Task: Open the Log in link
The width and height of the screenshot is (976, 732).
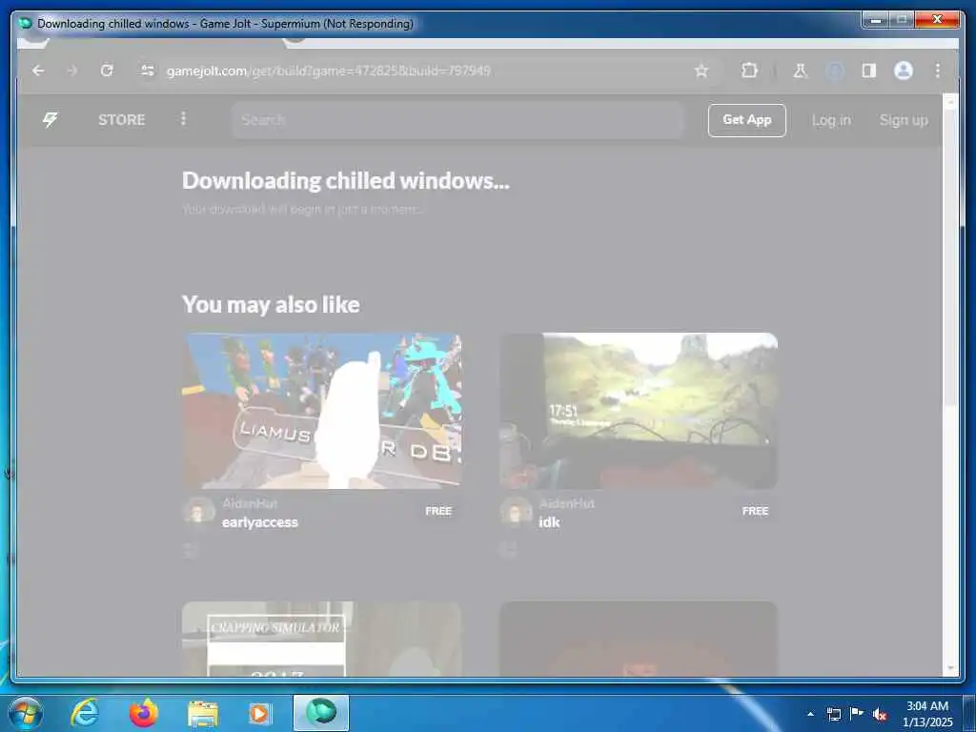Action: click(x=831, y=120)
